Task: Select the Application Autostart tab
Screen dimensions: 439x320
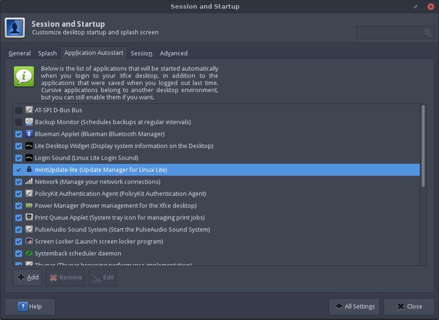Action: [94, 53]
